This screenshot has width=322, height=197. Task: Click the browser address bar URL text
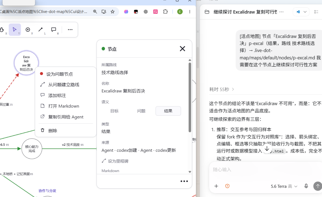[x=43, y=12]
